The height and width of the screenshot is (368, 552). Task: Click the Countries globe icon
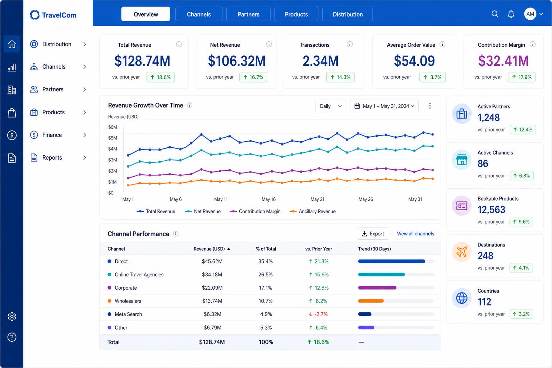[x=461, y=298]
